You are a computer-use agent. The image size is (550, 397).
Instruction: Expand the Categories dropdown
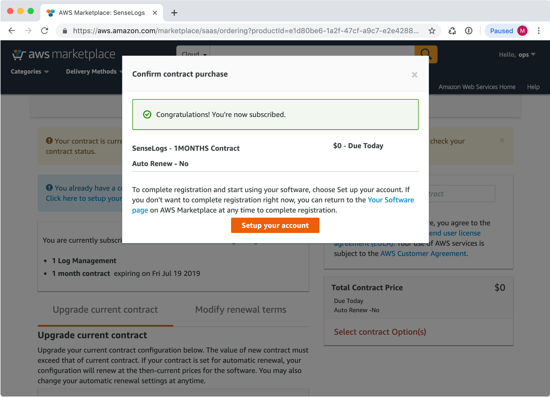[x=30, y=72]
